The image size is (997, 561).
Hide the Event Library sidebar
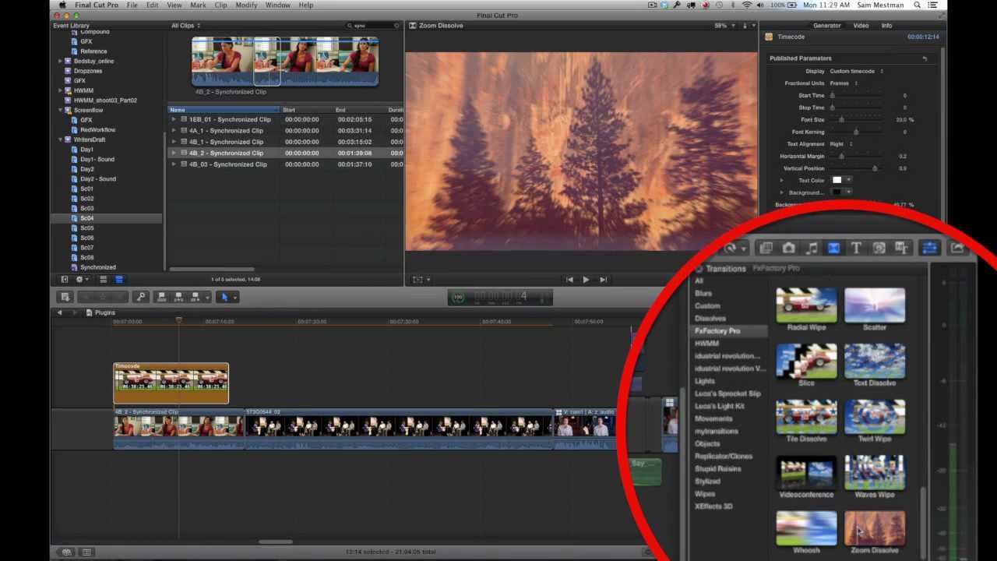(x=65, y=279)
